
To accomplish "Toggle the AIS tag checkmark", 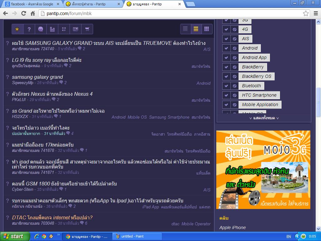I will (226, 39).
